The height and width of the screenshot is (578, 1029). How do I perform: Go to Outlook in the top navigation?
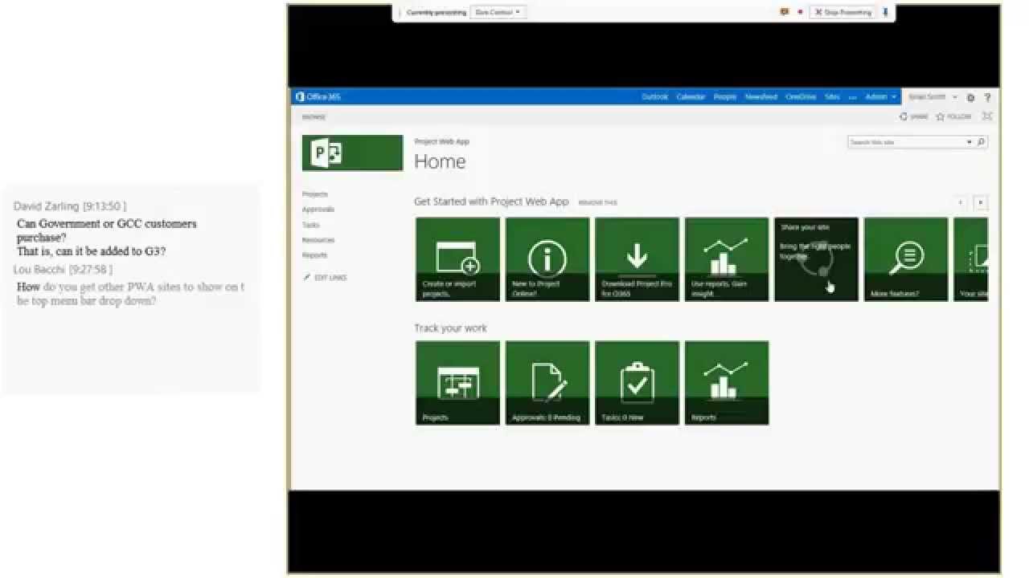tap(654, 97)
